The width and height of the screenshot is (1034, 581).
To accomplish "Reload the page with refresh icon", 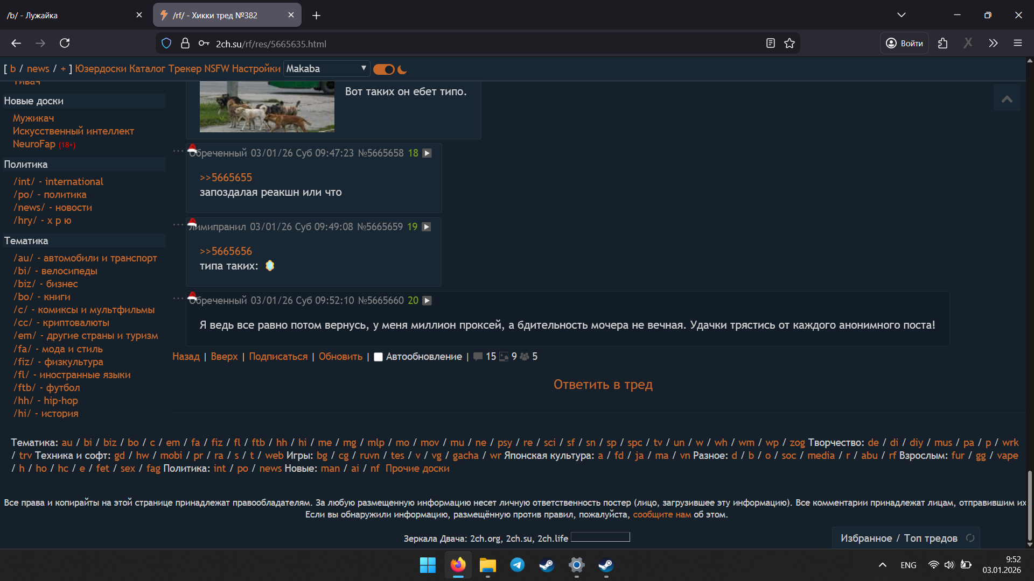I will (x=65, y=44).
